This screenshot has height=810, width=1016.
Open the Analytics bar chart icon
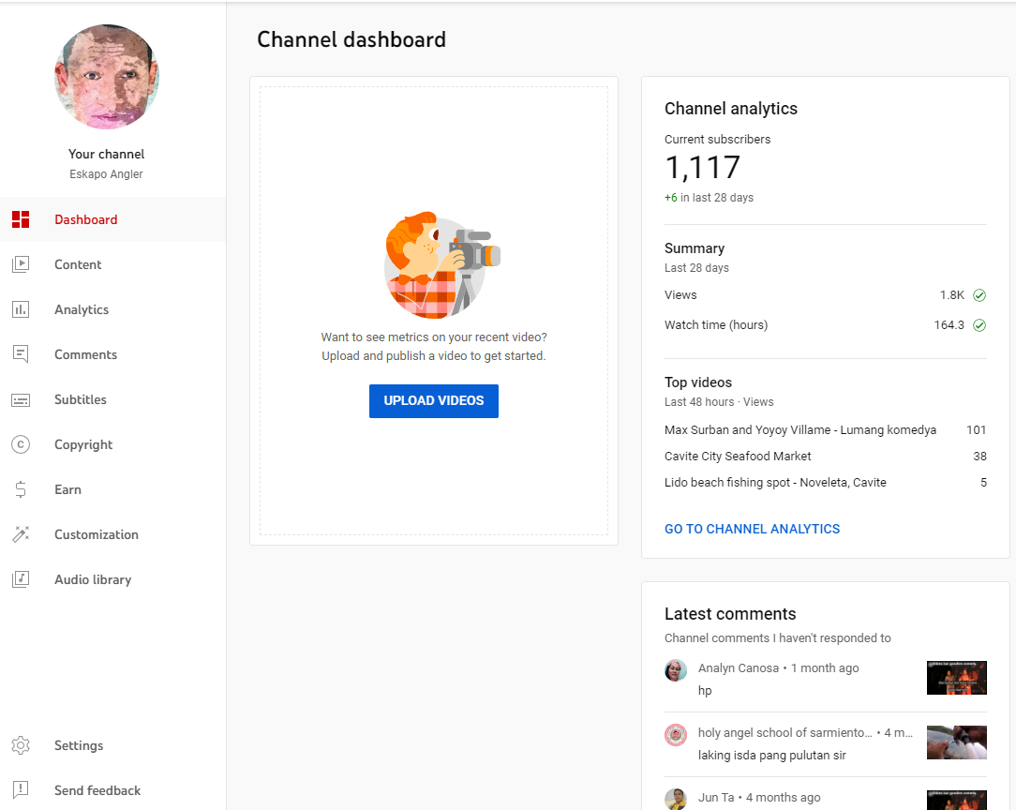pos(21,309)
